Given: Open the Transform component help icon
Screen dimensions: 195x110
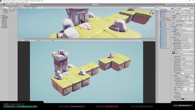Looking at the screenshot, I should pyautogui.click(x=190, y=14).
